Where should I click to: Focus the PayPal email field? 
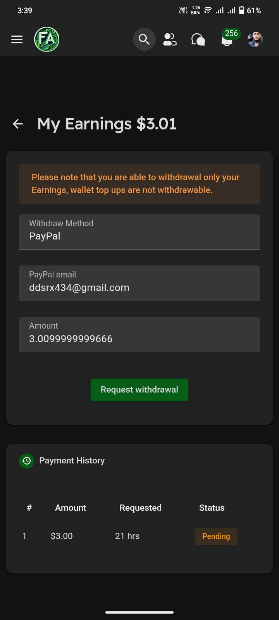[x=139, y=283]
